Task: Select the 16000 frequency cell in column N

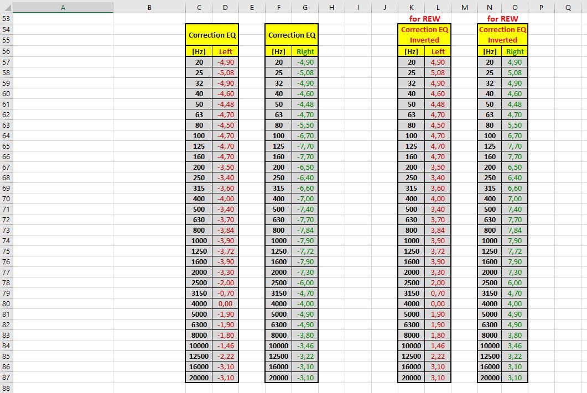Action: pos(490,367)
